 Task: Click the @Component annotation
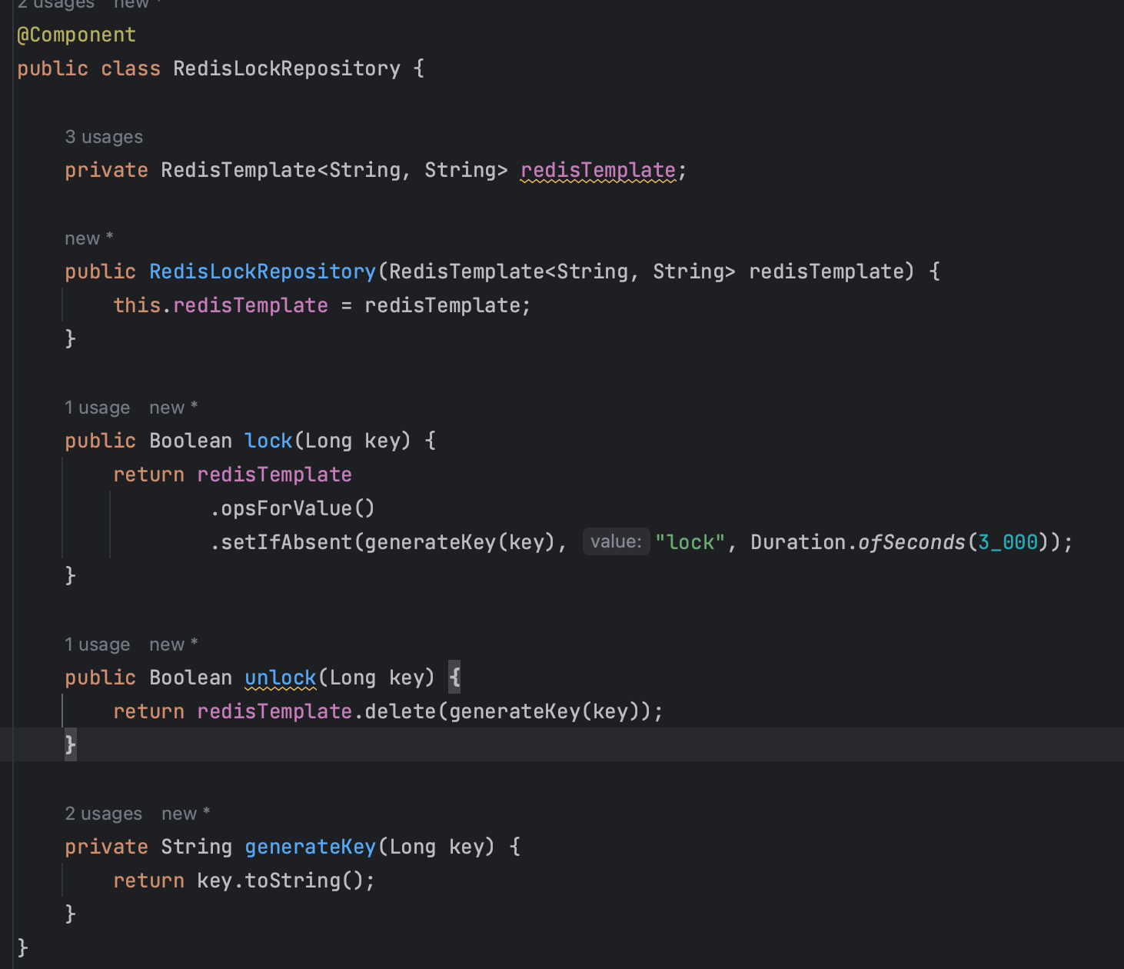[76, 35]
